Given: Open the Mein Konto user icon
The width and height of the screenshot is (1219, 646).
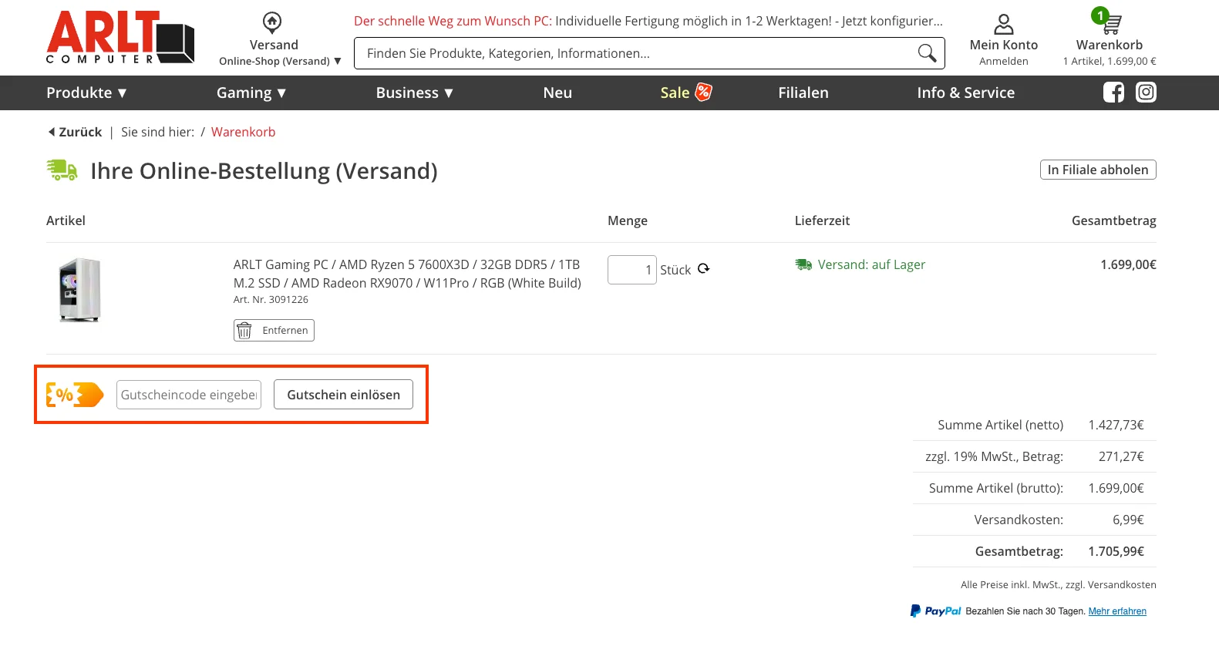Looking at the screenshot, I should pyautogui.click(x=1003, y=25).
